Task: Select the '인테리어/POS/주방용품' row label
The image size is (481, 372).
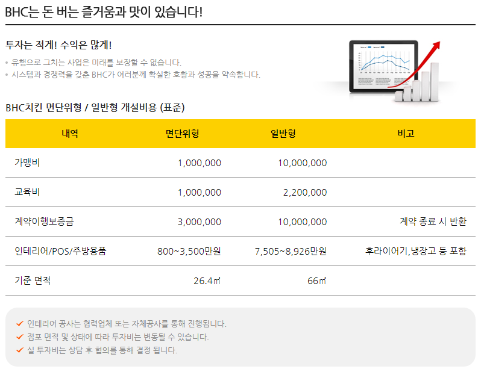Action: [60, 251]
